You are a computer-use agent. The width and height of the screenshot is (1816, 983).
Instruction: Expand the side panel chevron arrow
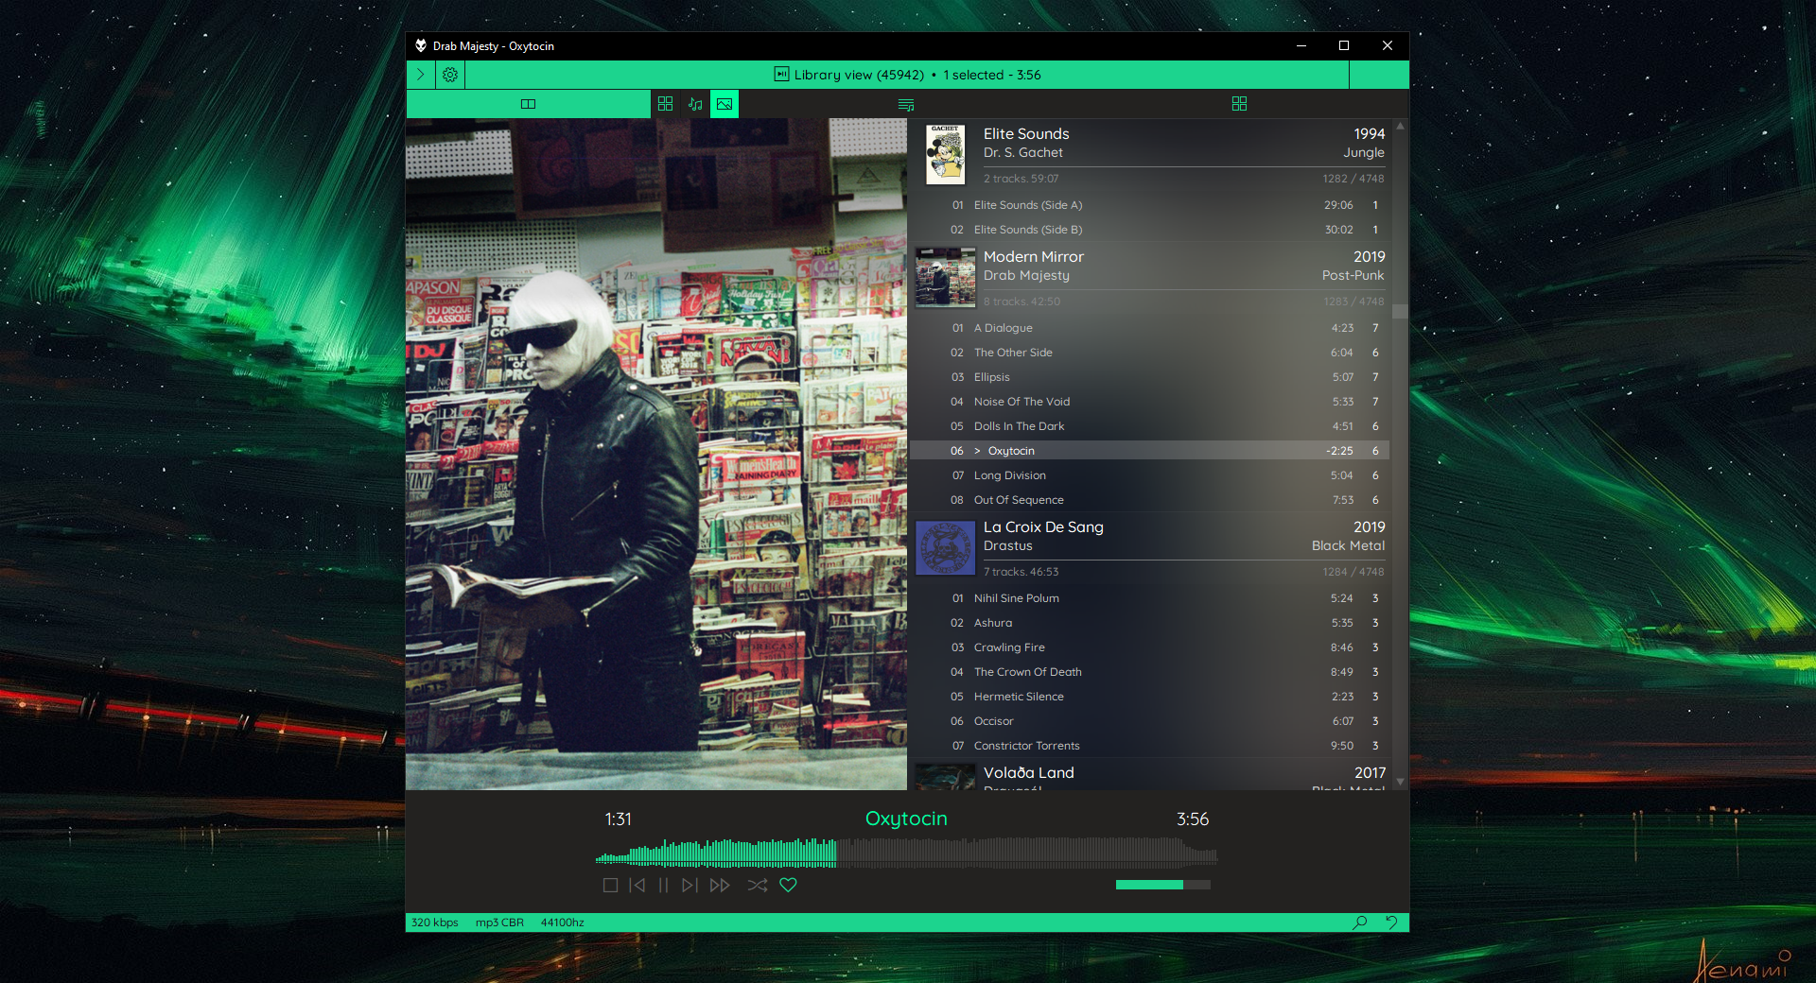[x=421, y=75]
